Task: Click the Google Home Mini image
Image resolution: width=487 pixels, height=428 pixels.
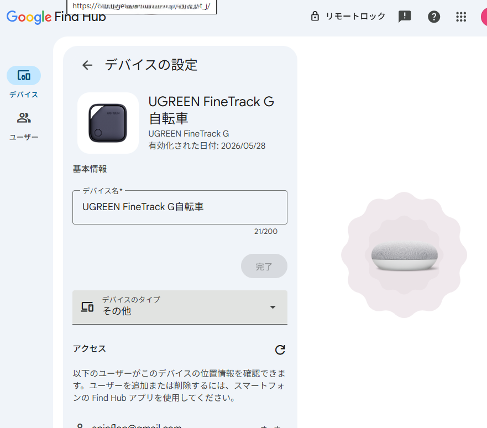Action: click(x=405, y=255)
